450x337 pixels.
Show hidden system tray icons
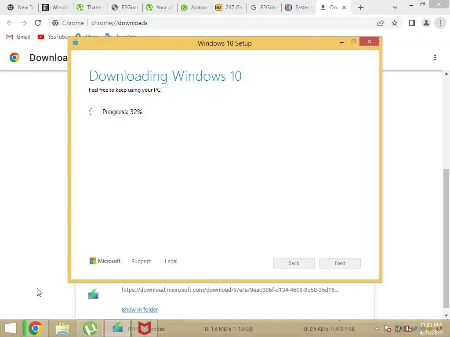(377, 329)
